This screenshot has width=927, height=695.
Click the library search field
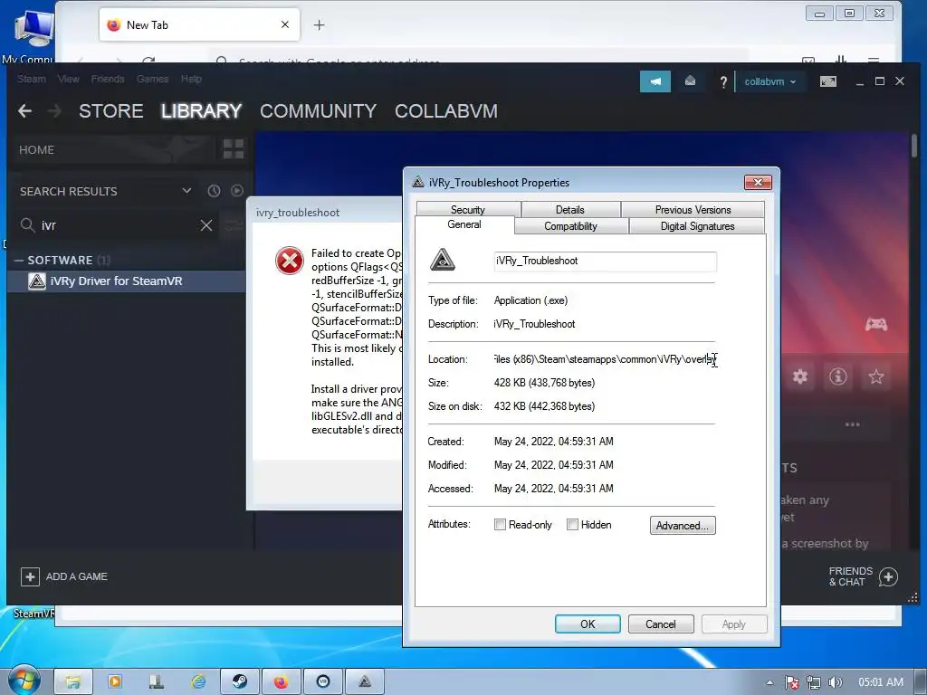click(119, 225)
